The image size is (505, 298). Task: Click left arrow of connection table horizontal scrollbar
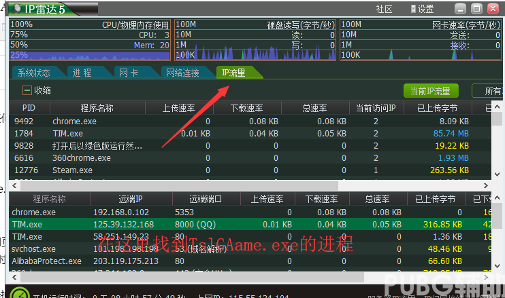tap(14, 277)
